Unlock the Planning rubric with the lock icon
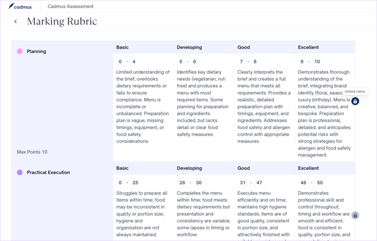 [x=355, y=101]
